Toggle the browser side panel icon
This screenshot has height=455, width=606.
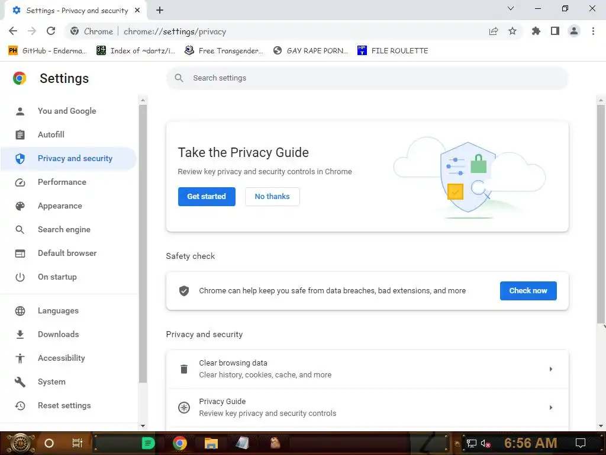tap(555, 31)
